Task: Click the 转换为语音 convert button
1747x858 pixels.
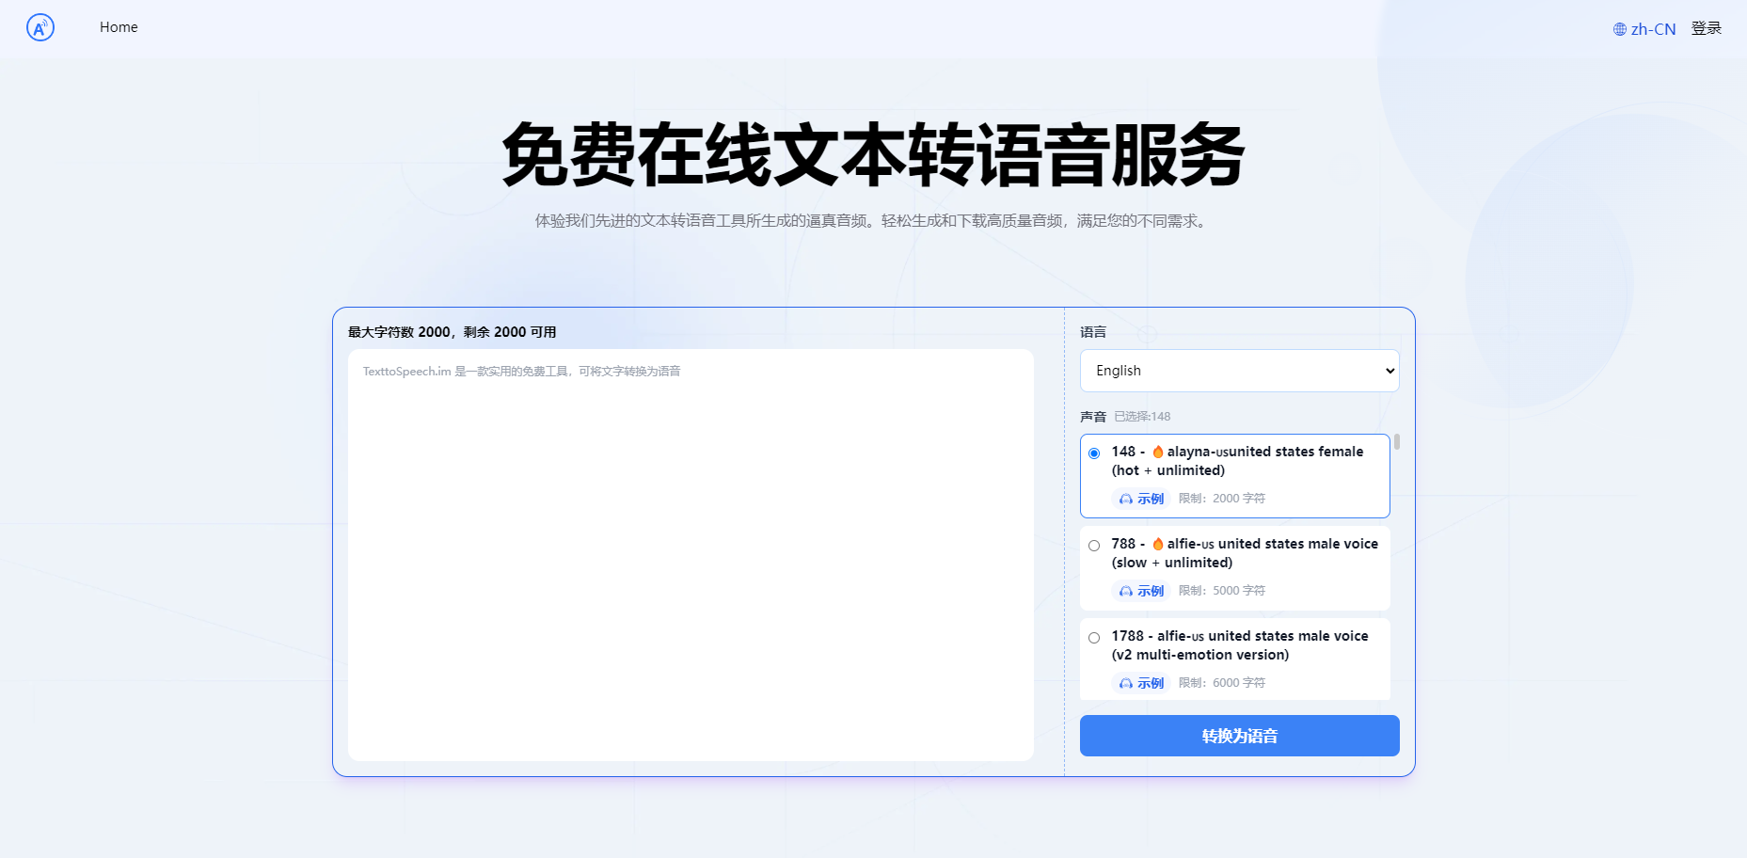Action: tap(1240, 736)
